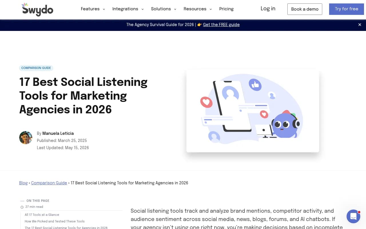Click the 27 min read label
Viewport: 366px width, 229px height.
pos(34,207)
